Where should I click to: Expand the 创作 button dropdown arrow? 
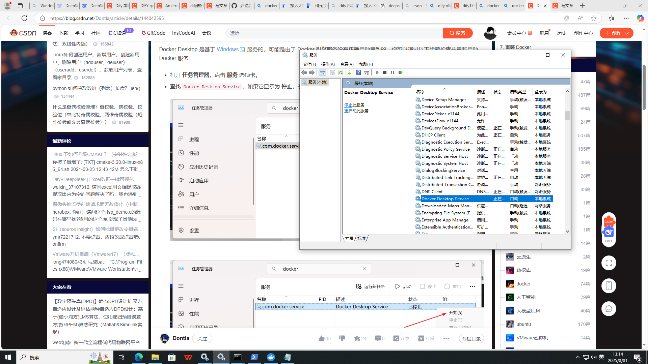(627, 33)
